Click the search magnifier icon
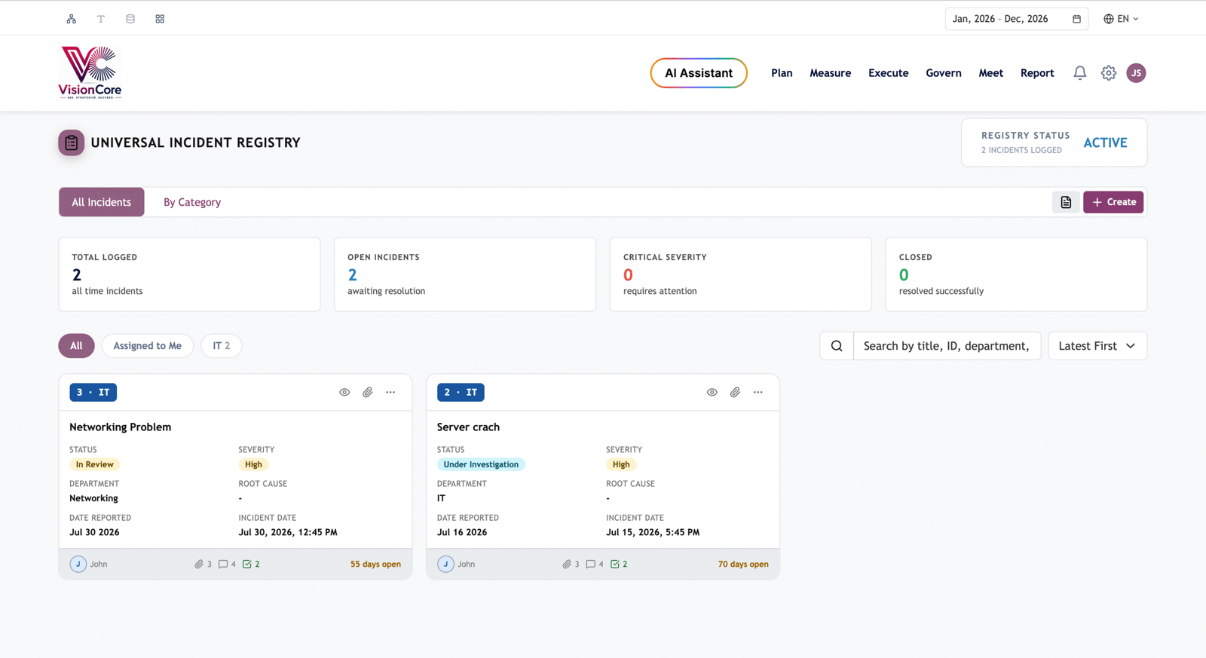The width and height of the screenshot is (1206, 658). [837, 346]
